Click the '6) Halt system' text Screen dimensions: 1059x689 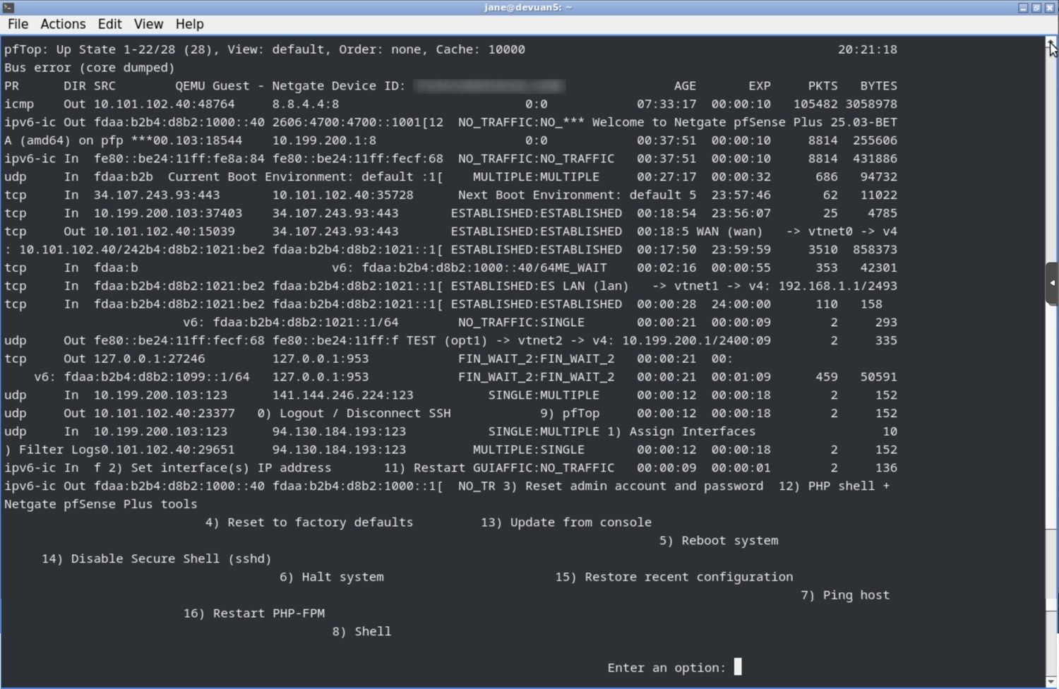[332, 577]
